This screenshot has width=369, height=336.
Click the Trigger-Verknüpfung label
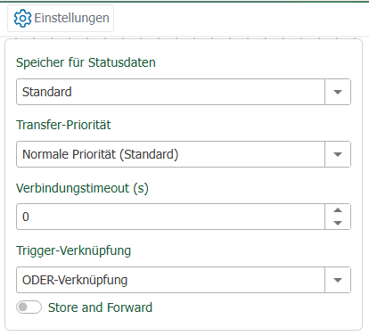73,250
